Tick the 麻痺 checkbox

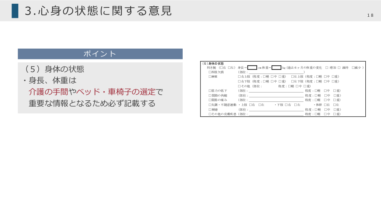(210, 77)
